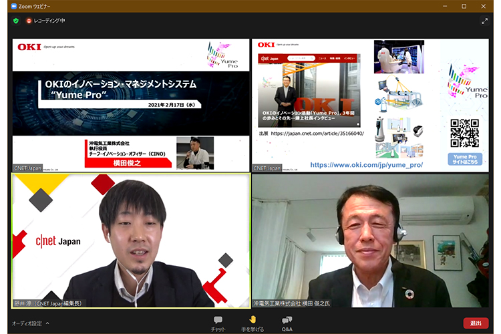Click the Zoom app icon in title bar
The image size is (501, 334).
point(14,6)
